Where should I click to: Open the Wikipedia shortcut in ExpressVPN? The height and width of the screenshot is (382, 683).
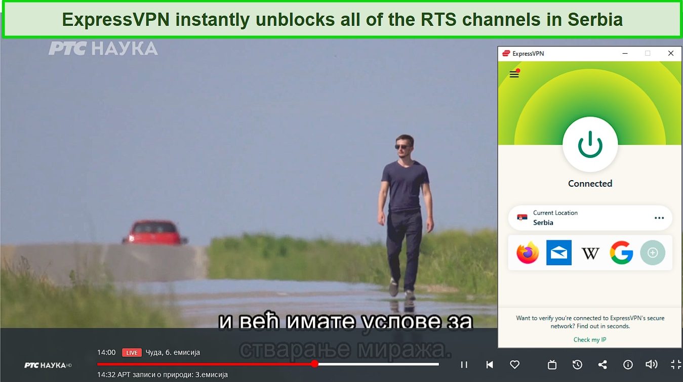[x=590, y=252]
